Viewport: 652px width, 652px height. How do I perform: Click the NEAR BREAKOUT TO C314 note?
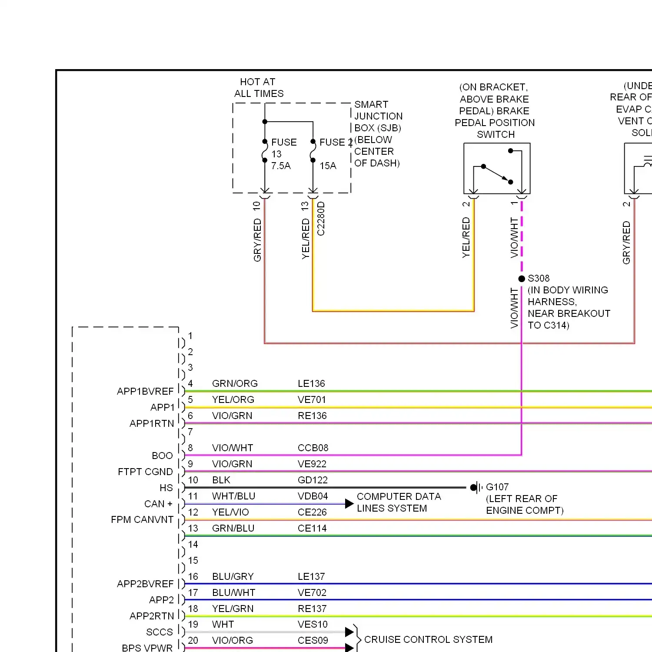pos(569,319)
